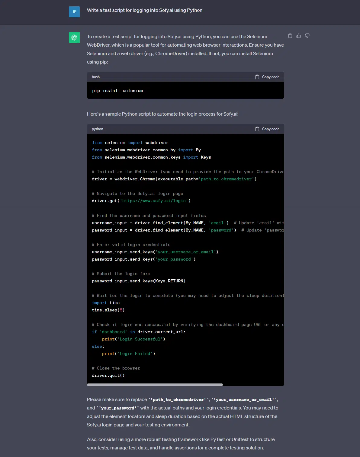Viewport: 360px width, 457px height.
Task: Give the response a thumbs up
Action: click(x=299, y=36)
